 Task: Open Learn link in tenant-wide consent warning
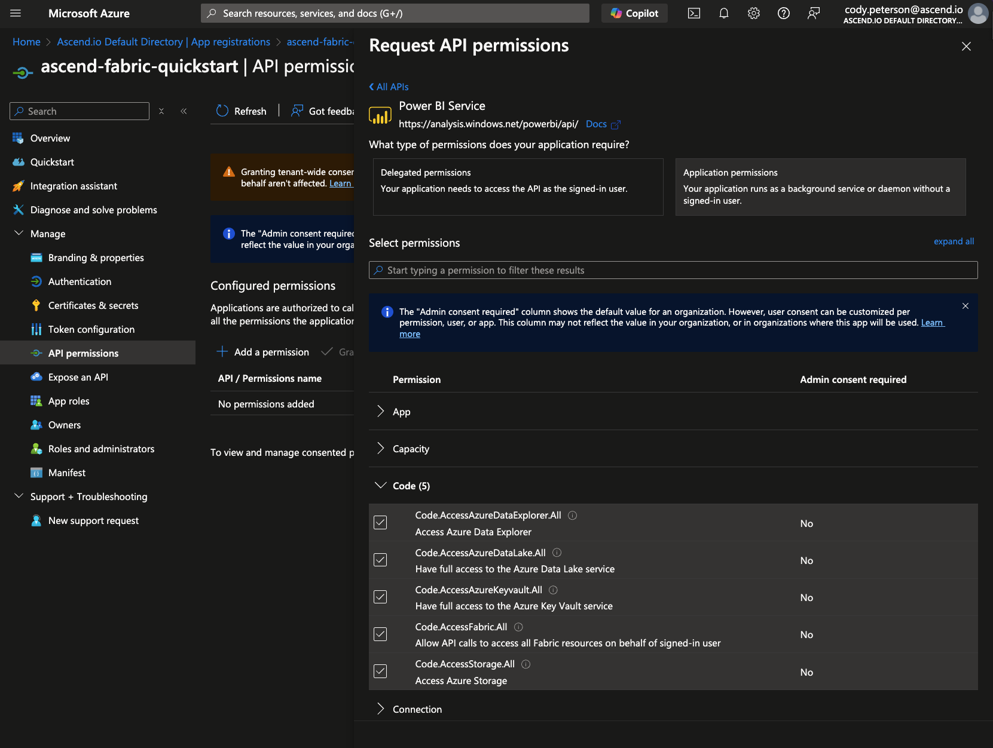341,183
